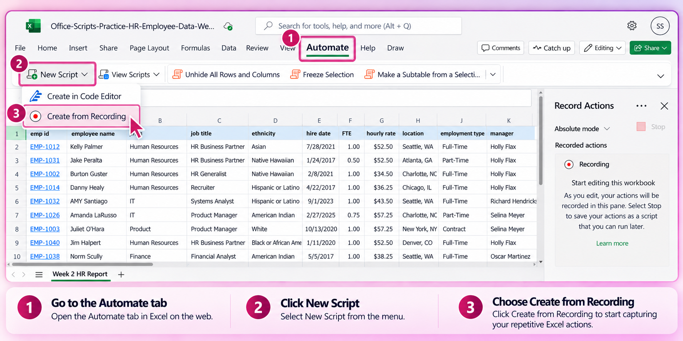
Task: Collapse the ribbon with far-right chevron
Action: point(661,76)
